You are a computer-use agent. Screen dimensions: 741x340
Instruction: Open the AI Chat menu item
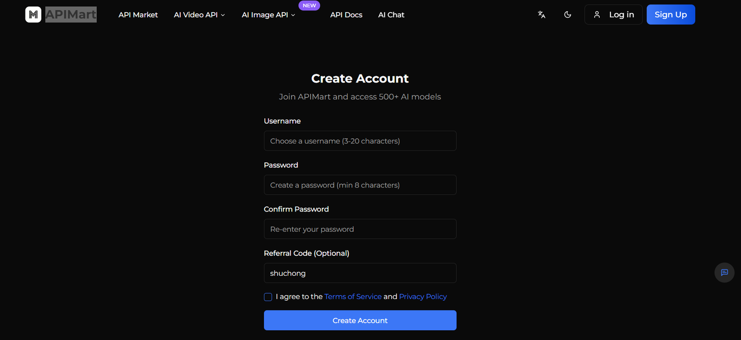click(391, 15)
